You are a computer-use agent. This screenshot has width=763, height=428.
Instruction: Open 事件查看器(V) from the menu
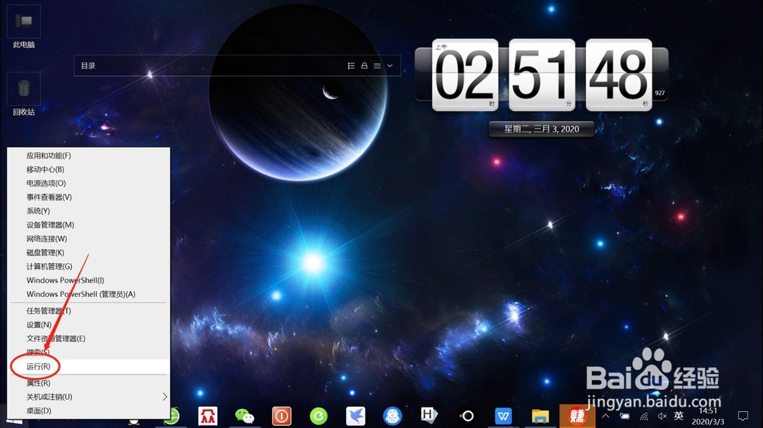[x=89, y=197]
